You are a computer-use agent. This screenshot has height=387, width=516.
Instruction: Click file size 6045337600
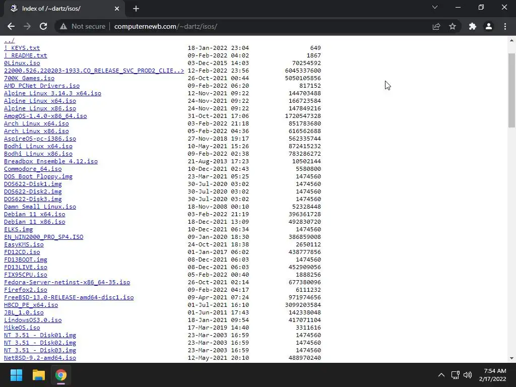pyautogui.click(x=303, y=71)
